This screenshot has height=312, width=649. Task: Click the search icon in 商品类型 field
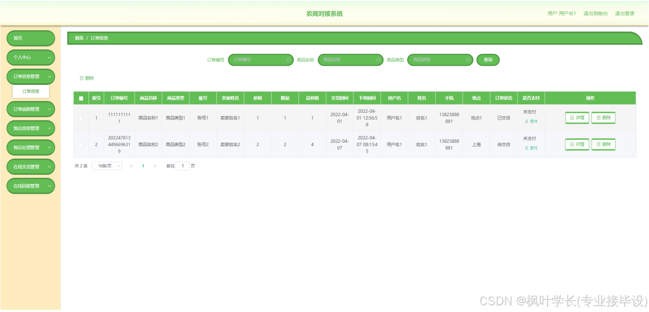[x=468, y=60]
